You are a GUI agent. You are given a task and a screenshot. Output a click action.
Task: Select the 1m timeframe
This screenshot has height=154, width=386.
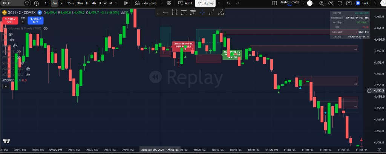click(x=47, y=3)
